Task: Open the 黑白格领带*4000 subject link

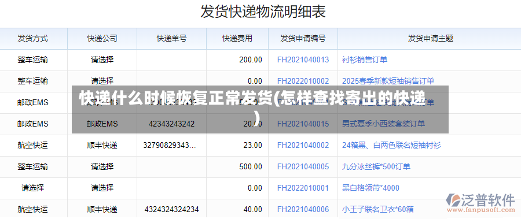Action: point(370,188)
